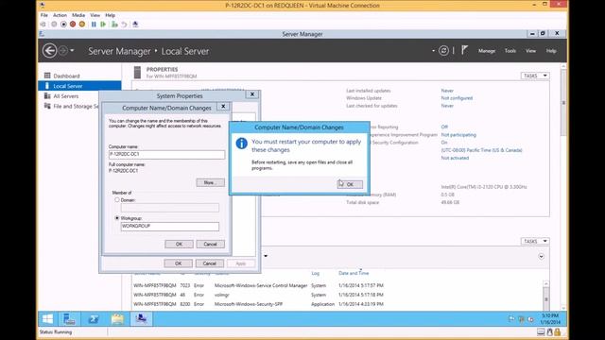Click the Not activated link

click(x=455, y=158)
